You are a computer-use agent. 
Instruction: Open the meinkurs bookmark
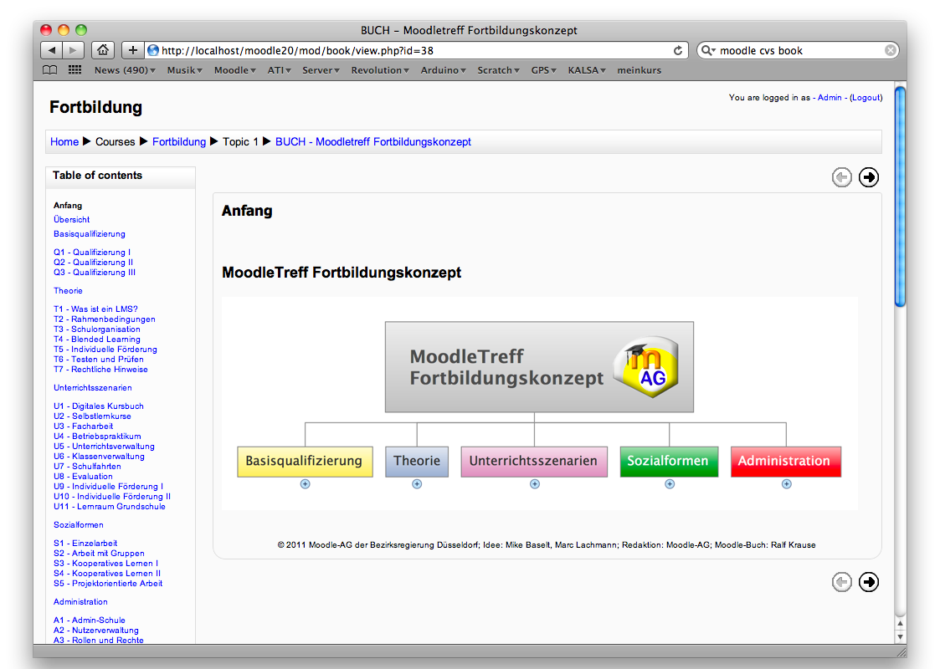pos(639,70)
